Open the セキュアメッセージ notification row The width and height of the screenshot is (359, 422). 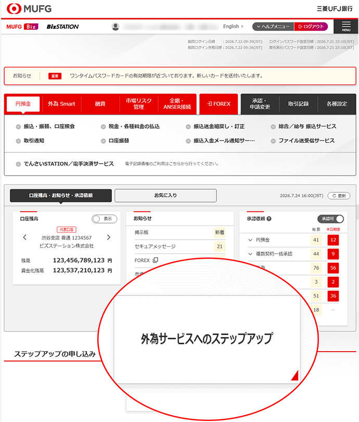point(155,246)
